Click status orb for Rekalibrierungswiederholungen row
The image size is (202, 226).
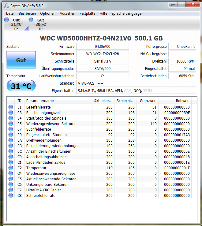pos(11,146)
